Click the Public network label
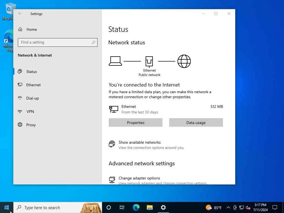 click(x=149, y=75)
